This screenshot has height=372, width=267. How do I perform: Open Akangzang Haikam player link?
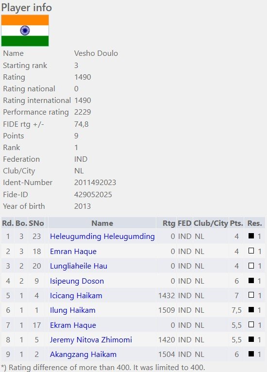pos(83,355)
